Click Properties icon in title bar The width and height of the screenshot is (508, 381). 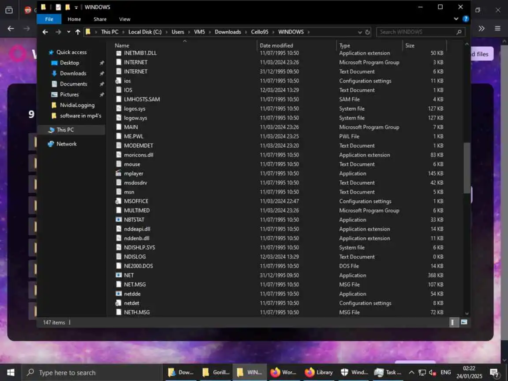[x=58, y=7]
